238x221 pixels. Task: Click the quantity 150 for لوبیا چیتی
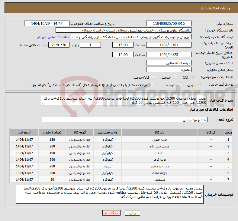coord(52,140)
